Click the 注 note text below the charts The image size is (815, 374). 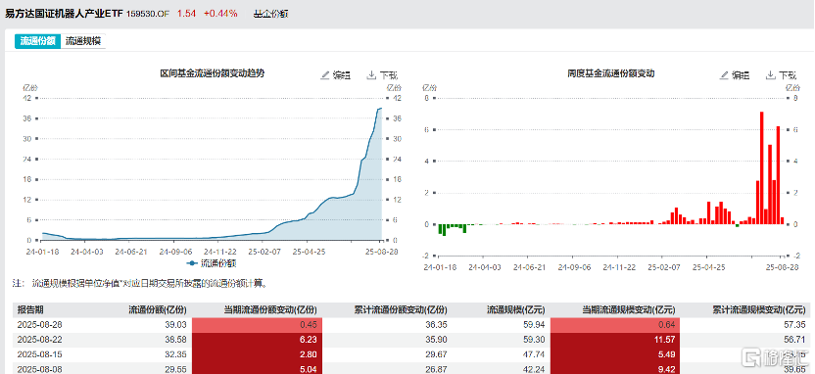pos(140,284)
